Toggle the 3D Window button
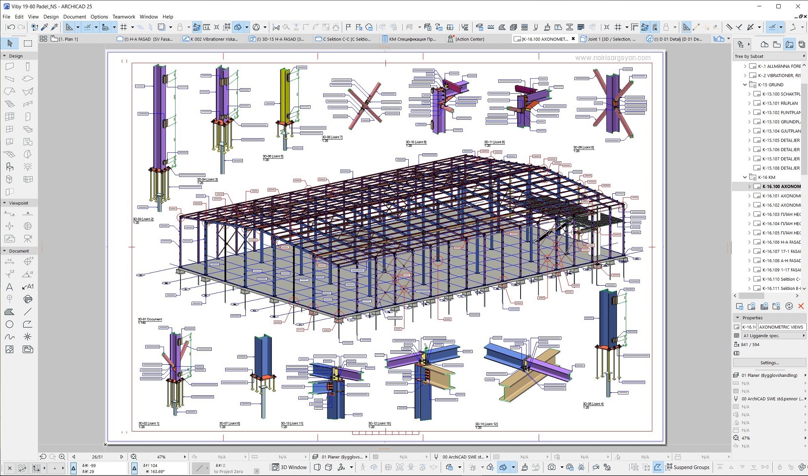 (290, 467)
